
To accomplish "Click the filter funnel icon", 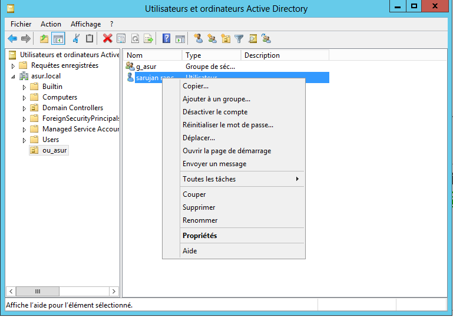I will point(239,38).
